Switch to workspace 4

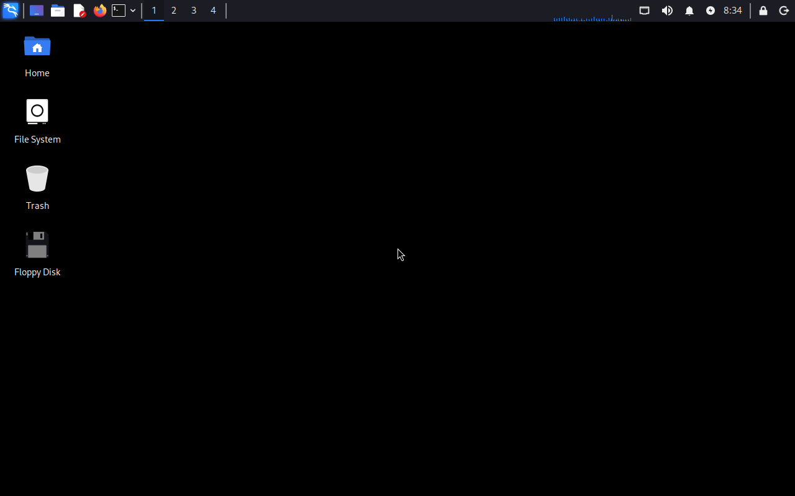click(213, 11)
